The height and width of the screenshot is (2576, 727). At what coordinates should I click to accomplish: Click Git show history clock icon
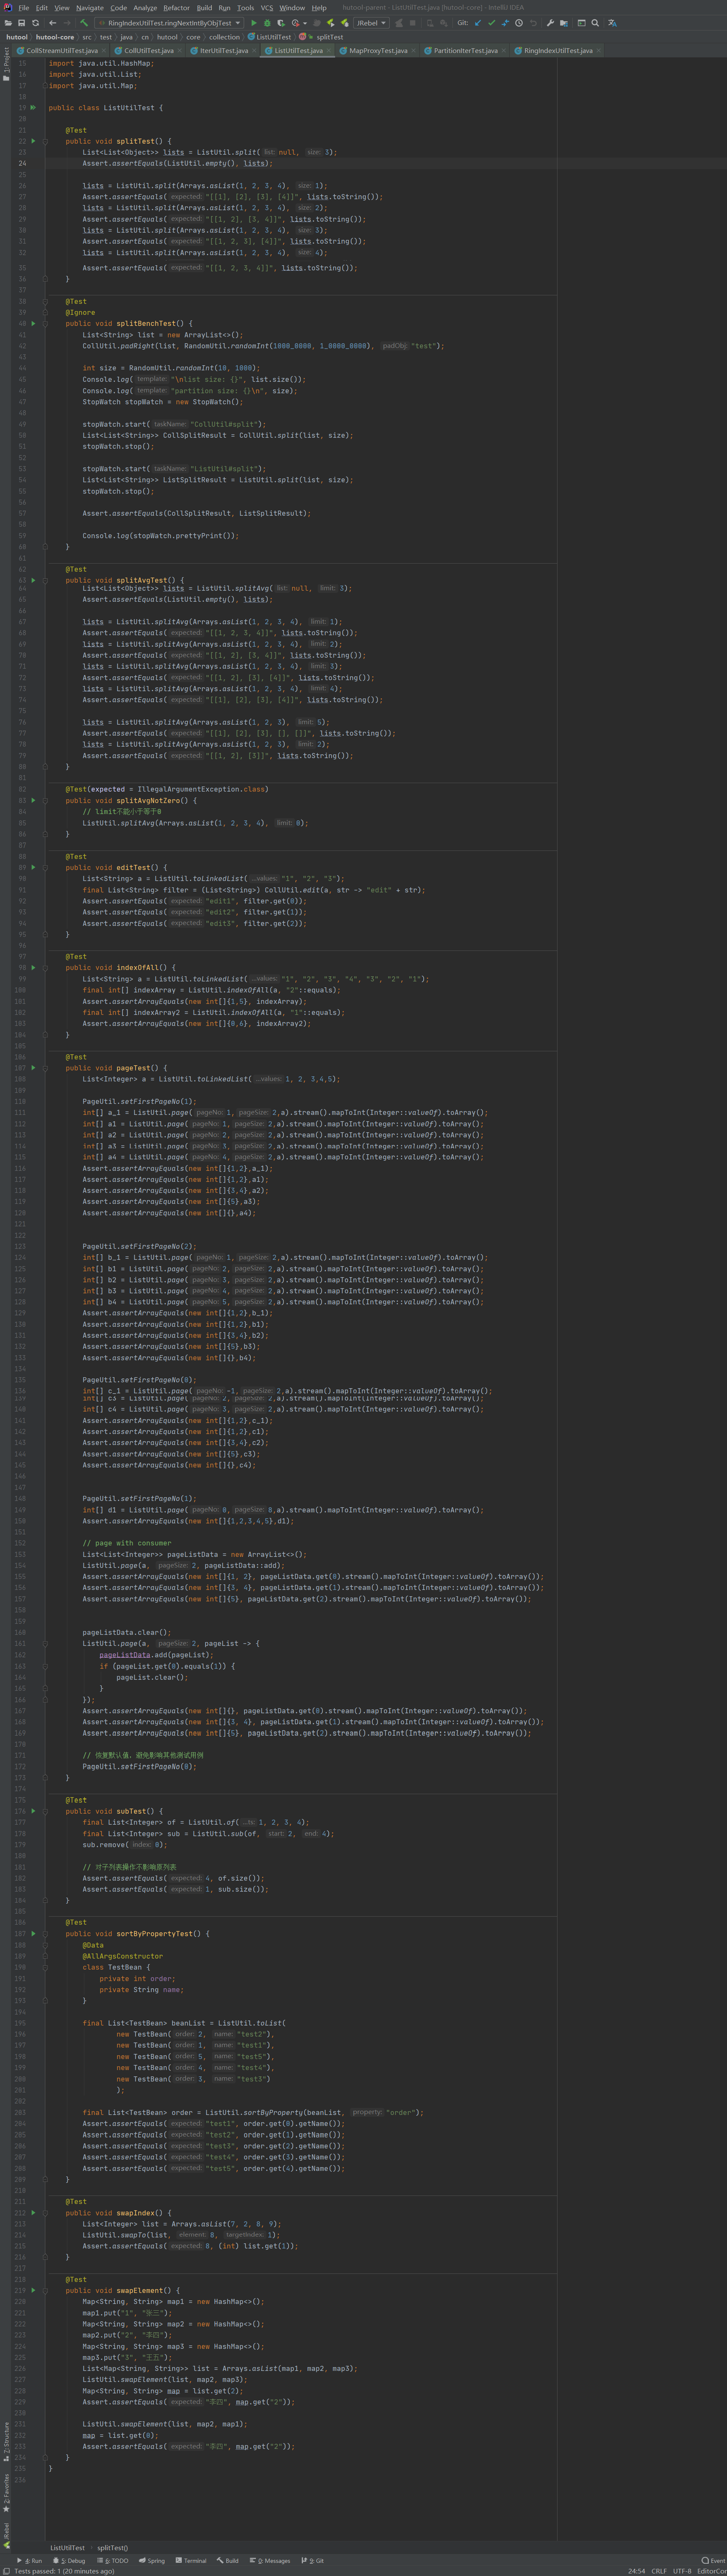520,22
